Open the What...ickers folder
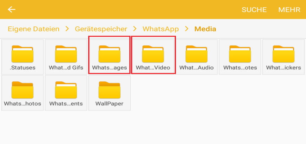The image size is (306, 144). point(284,57)
